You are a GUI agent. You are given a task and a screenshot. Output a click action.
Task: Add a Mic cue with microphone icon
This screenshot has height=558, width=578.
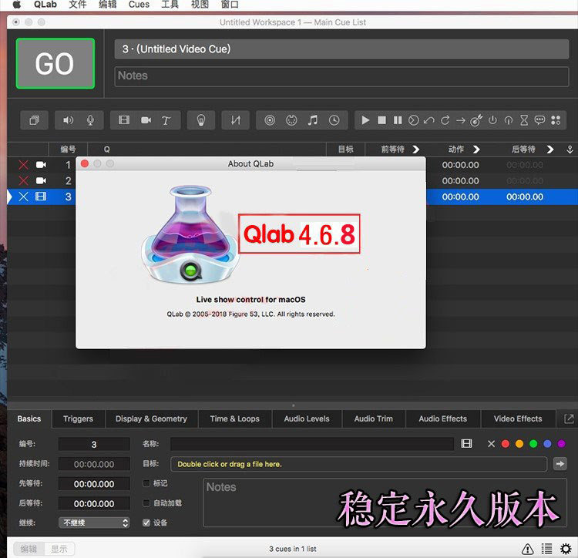[x=90, y=120]
